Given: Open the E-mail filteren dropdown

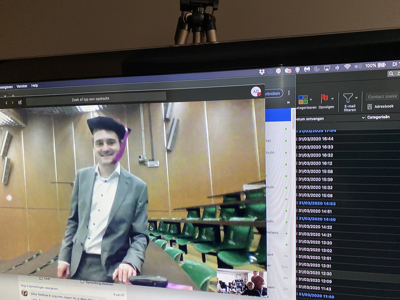Looking at the screenshot, I should click(x=356, y=98).
